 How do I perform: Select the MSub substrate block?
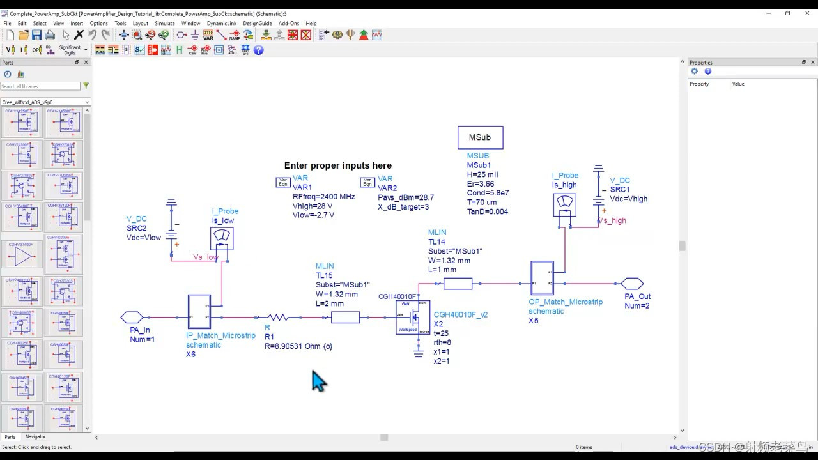[x=480, y=137]
